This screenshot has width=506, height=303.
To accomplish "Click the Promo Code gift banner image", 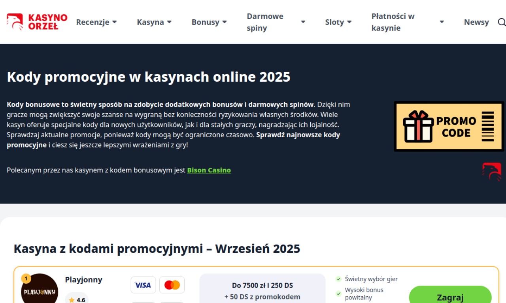I will tap(449, 126).
